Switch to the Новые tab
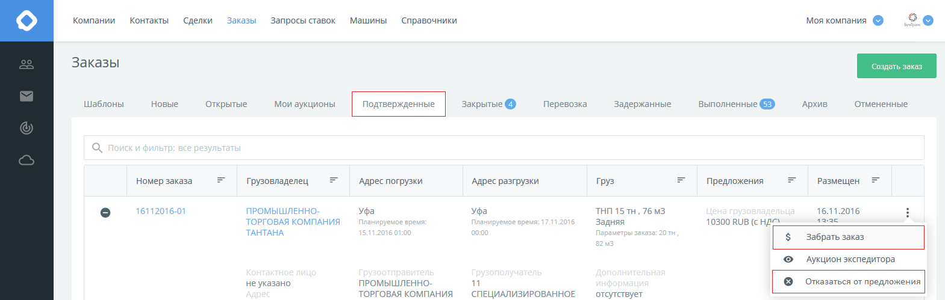 click(x=164, y=104)
